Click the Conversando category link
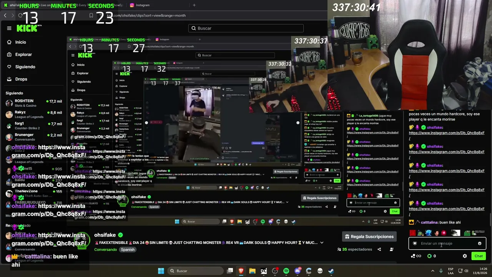 click(x=105, y=249)
